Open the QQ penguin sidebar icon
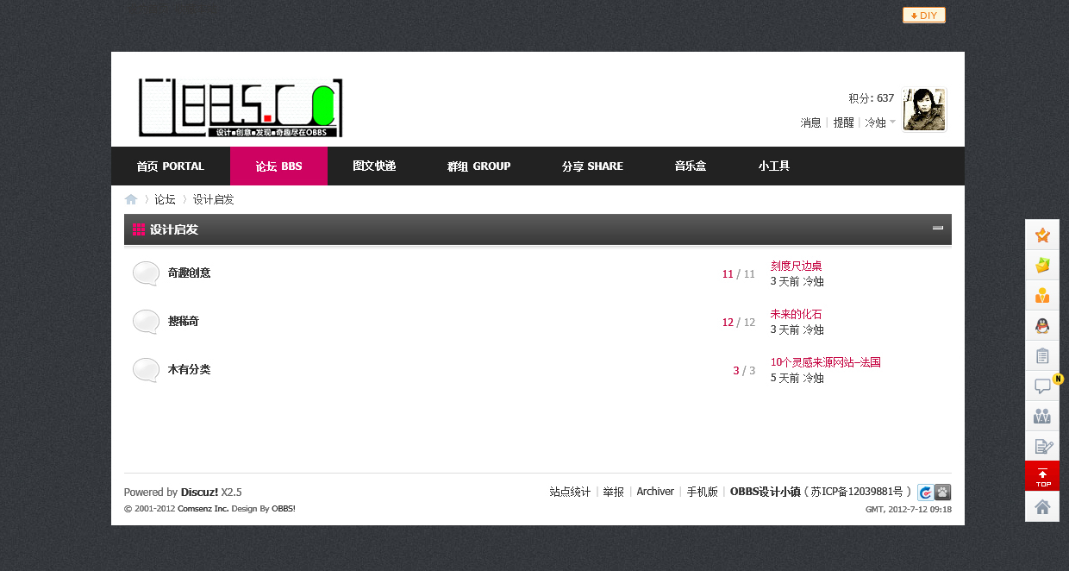This screenshot has width=1069, height=571. (x=1042, y=325)
